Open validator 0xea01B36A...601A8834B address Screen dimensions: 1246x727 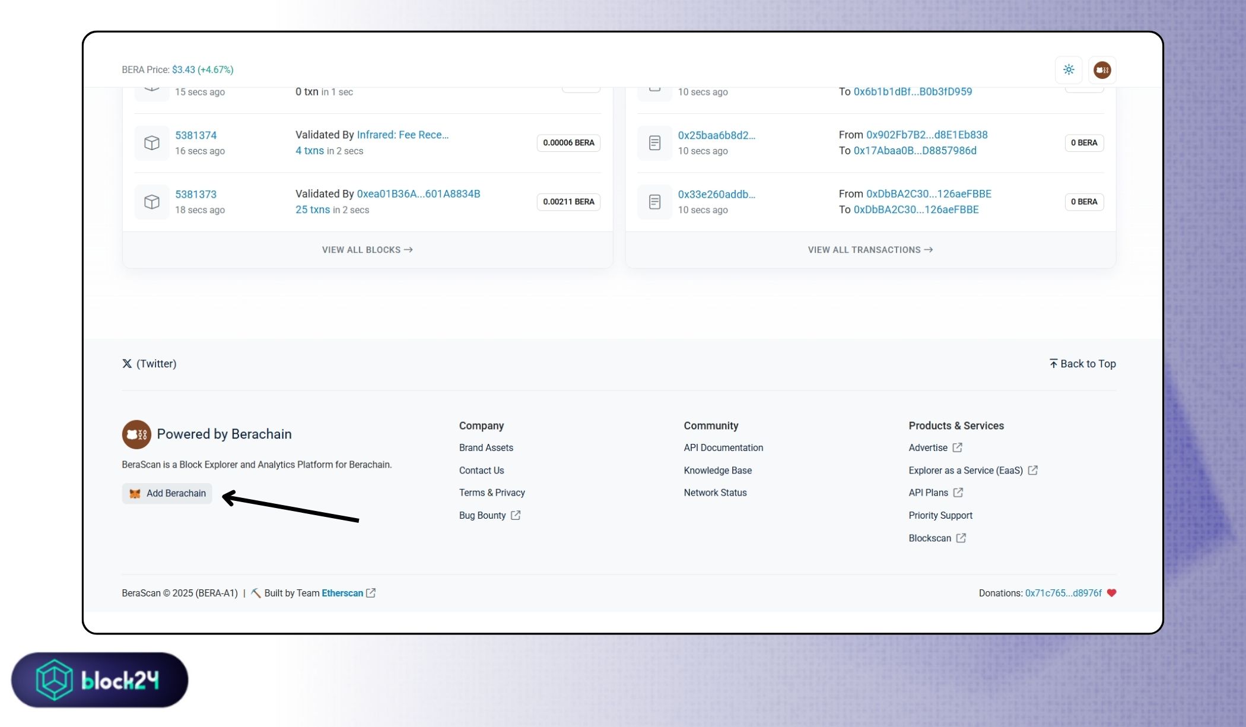(x=418, y=193)
